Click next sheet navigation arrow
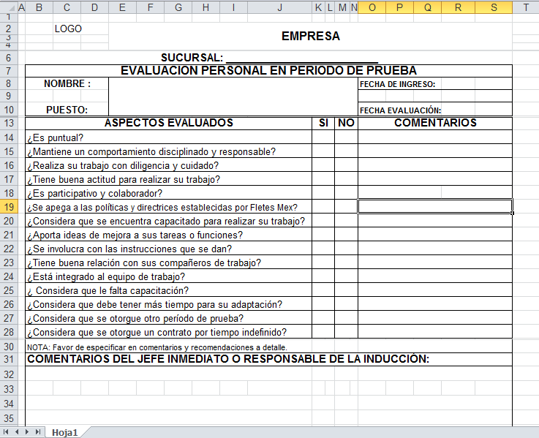 coord(27,432)
